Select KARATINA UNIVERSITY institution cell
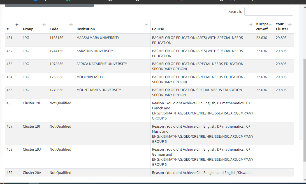 click(x=95, y=51)
